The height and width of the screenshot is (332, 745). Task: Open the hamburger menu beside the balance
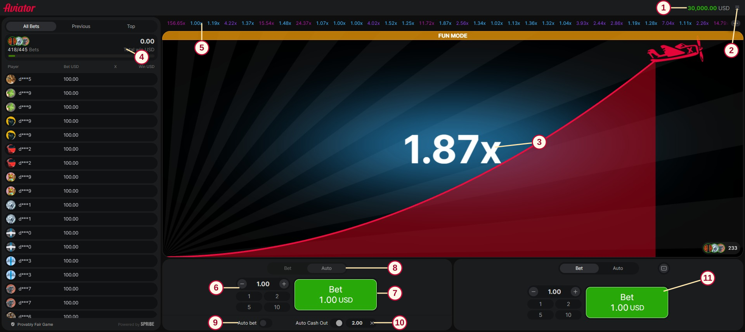click(x=737, y=8)
